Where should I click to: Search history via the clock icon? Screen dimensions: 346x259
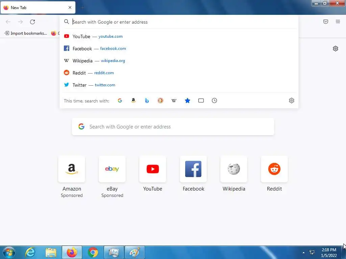[x=214, y=100]
